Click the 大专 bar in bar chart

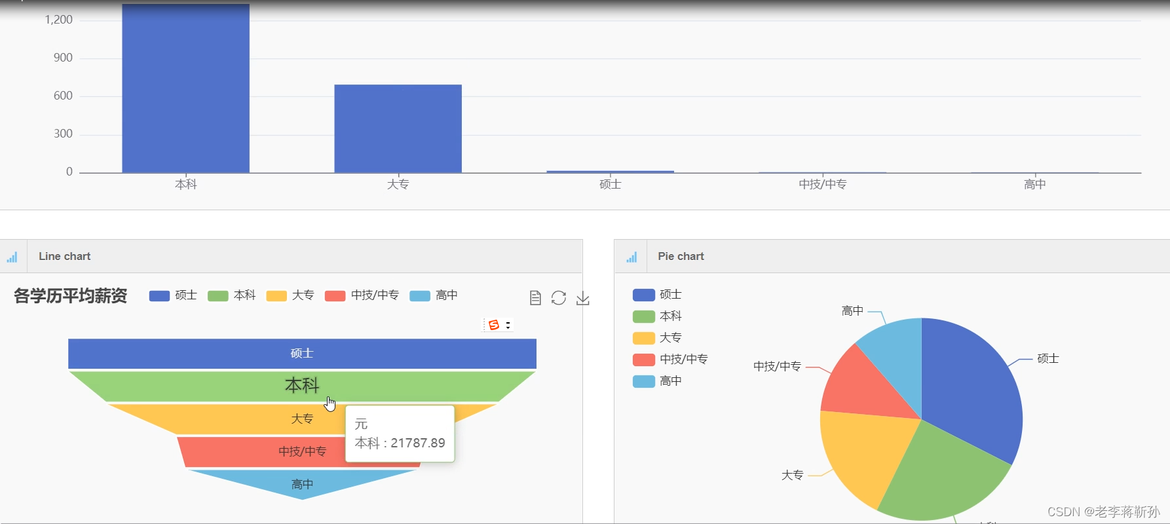tap(398, 128)
